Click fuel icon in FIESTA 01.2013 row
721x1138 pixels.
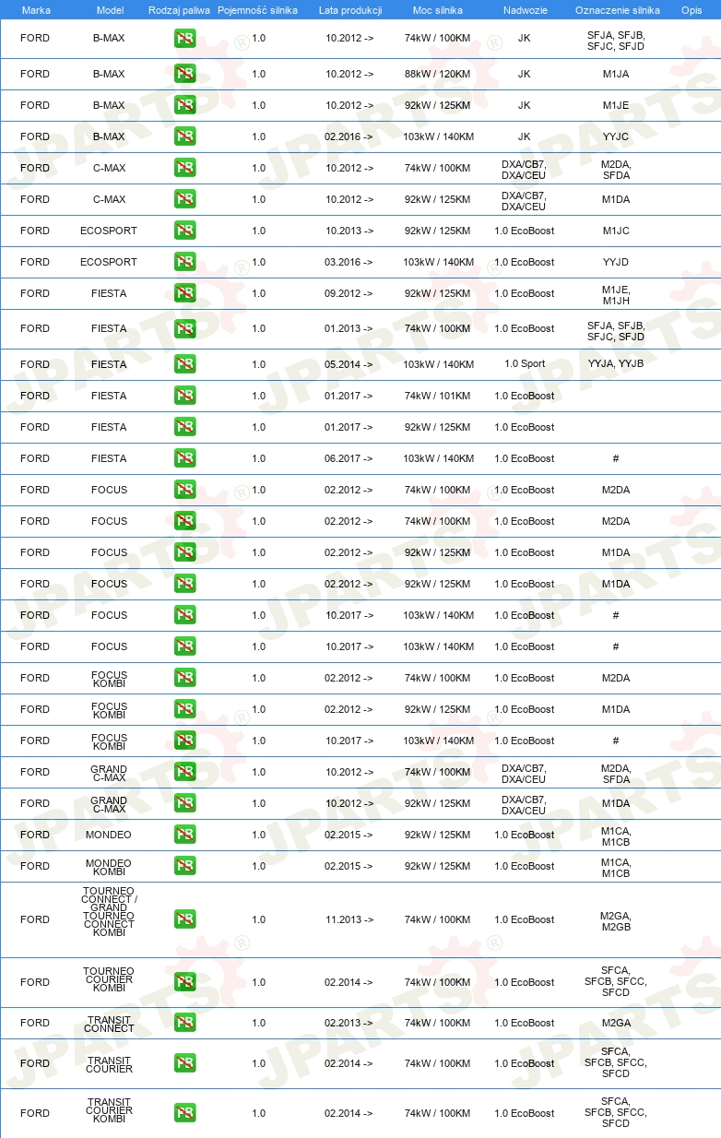tap(184, 328)
